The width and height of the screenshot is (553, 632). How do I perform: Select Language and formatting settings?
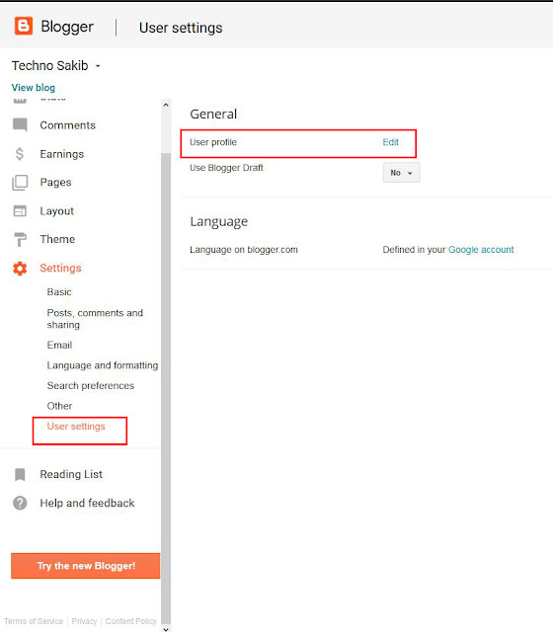point(103,365)
